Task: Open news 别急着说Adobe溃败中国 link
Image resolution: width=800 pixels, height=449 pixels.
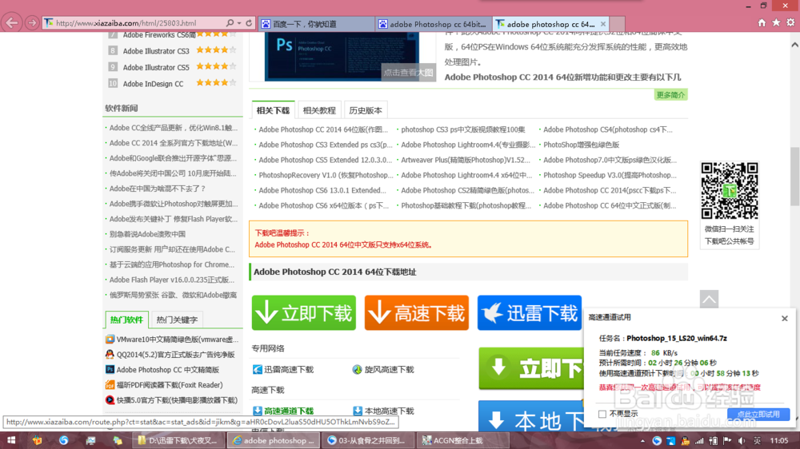Action: [x=147, y=234]
